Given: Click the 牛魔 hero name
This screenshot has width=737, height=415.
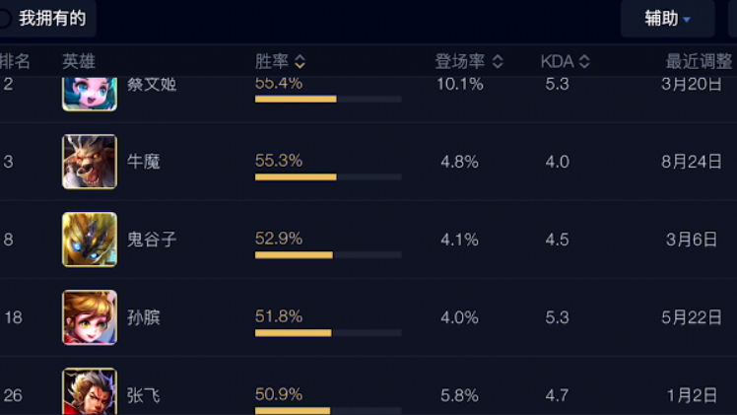Looking at the screenshot, I should click(143, 162).
